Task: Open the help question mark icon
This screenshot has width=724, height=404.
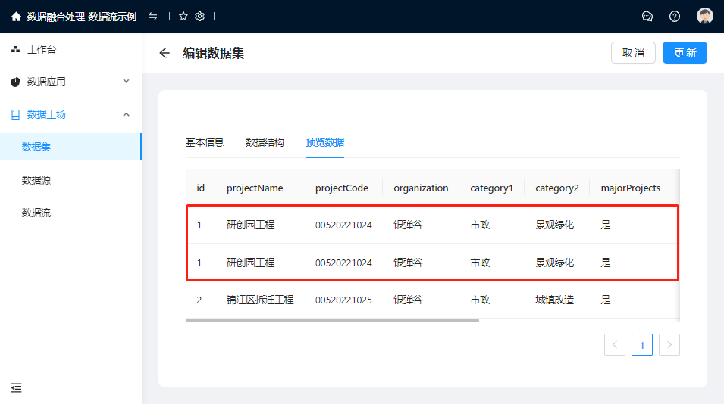Action: [x=675, y=17]
